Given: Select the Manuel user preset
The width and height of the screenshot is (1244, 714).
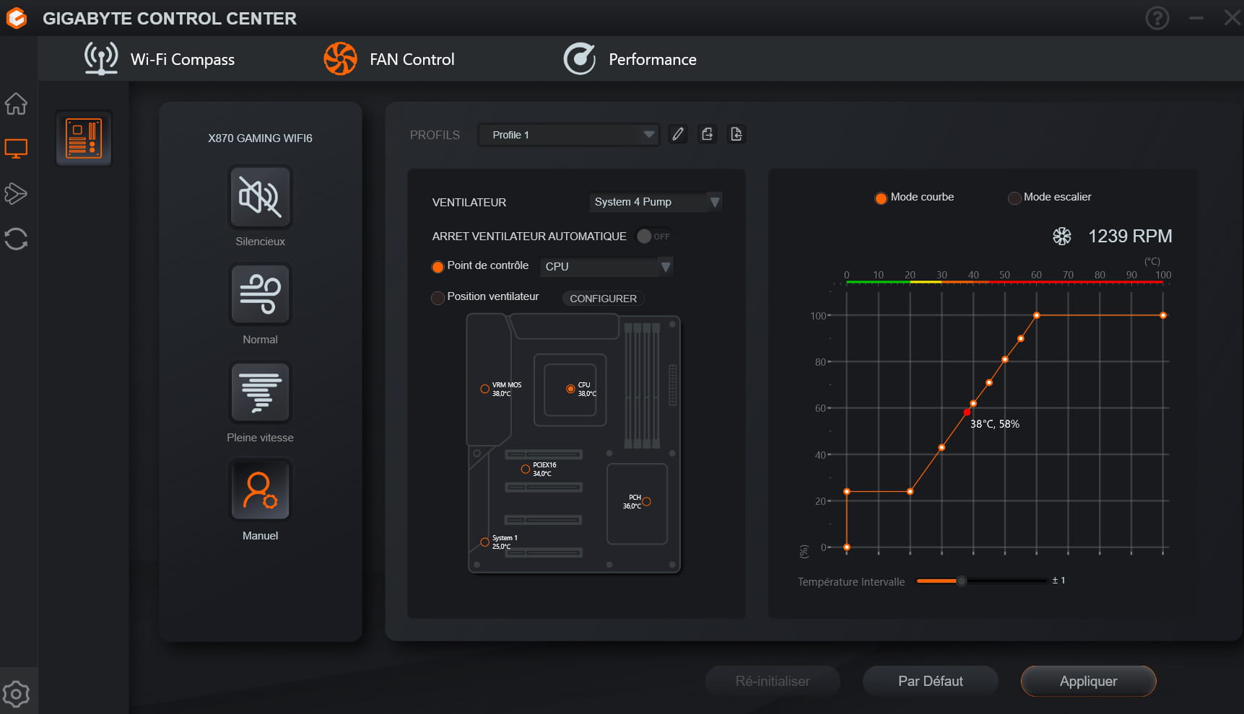Looking at the screenshot, I should coord(260,490).
